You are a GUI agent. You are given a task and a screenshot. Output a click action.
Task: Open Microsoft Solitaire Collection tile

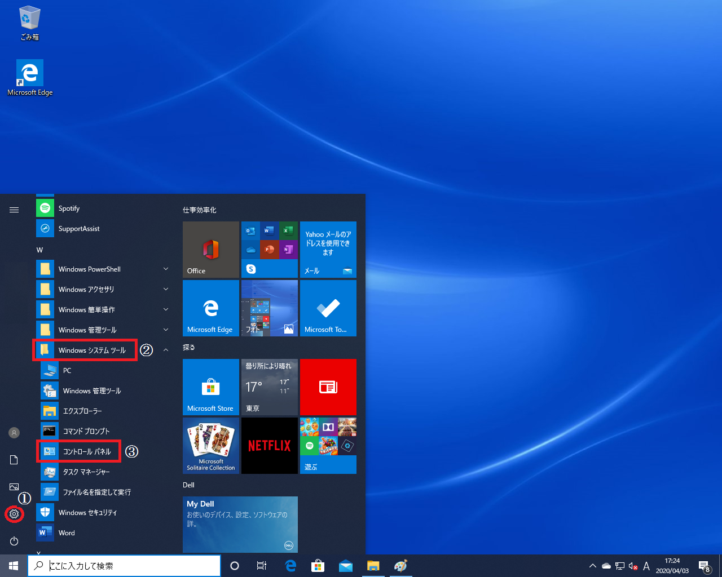pos(211,446)
